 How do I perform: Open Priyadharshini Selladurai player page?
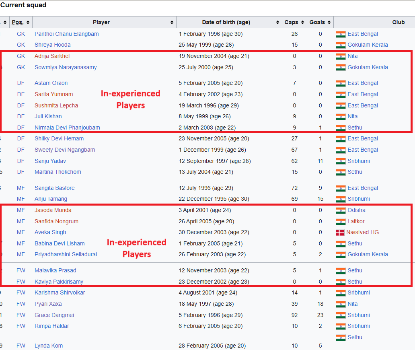pyautogui.click(x=66, y=254)
